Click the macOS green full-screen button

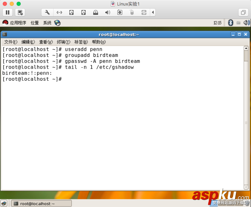point(19,4)
